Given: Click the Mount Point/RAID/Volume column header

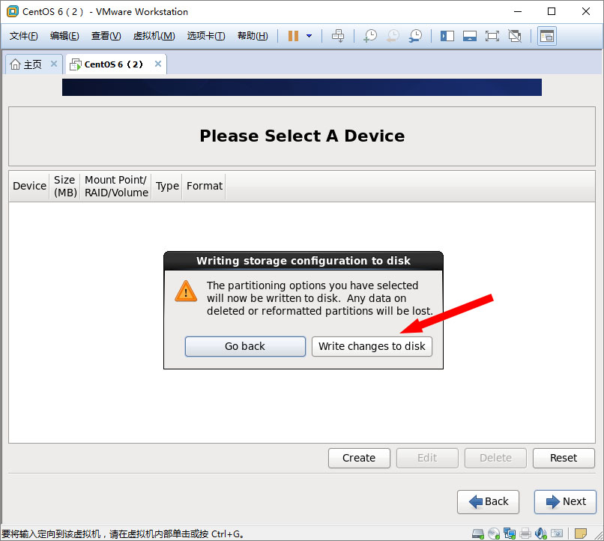Looking at the screenshot, I should coord(116,187).
